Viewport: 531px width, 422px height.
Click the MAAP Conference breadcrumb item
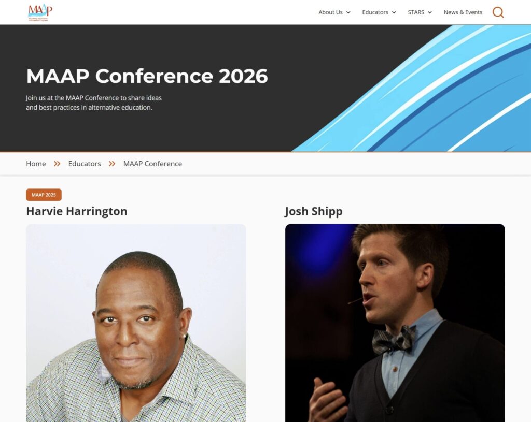[x=153, y=164]
